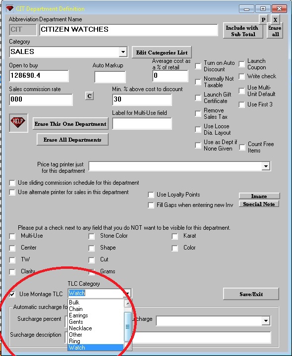Image resolution: width=292 pixels, height=356 pixels.
Task: Click the Open to buy field
Action: pyautogui.click(x=39, y=76)
